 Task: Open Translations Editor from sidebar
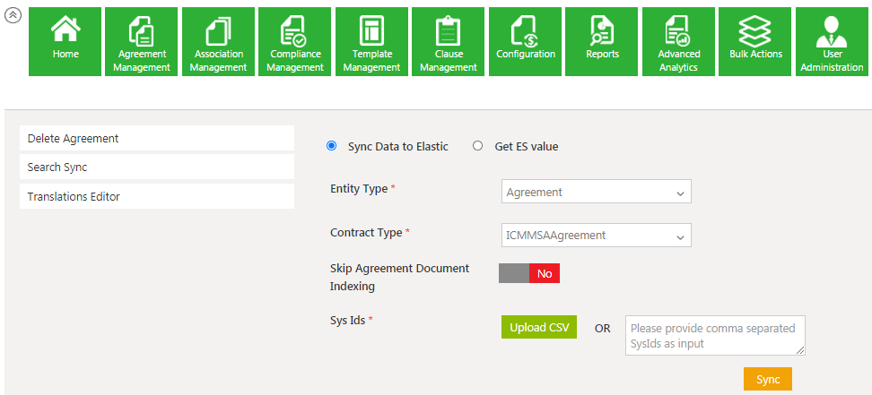tap(156, 196)
